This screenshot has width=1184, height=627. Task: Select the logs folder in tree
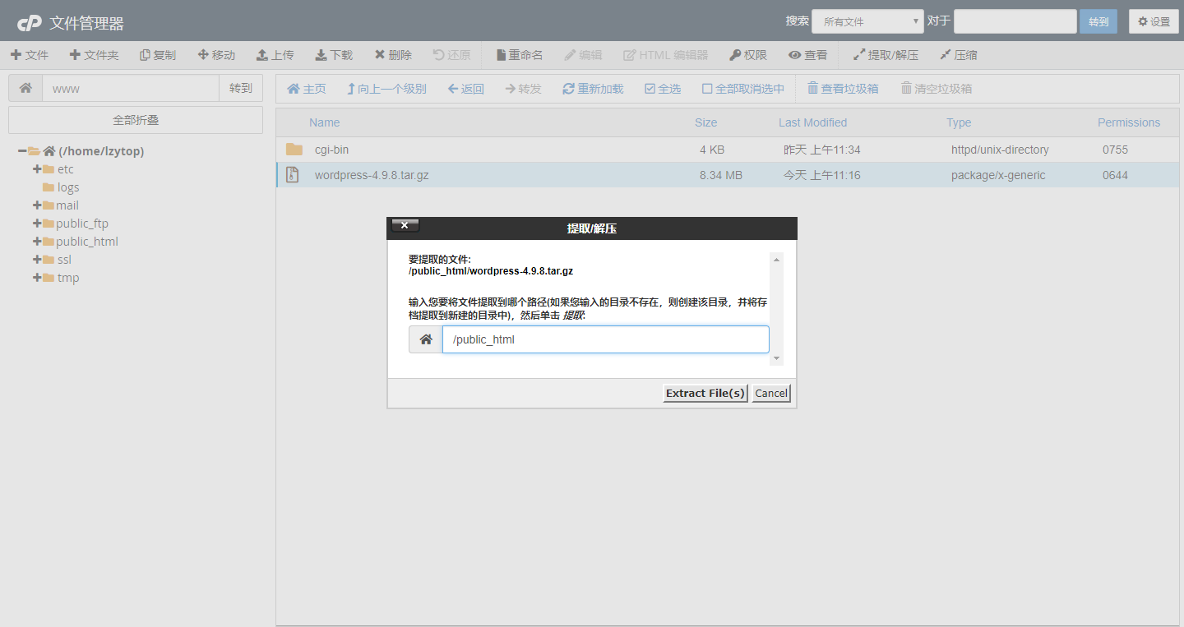(x=68, y=187)
